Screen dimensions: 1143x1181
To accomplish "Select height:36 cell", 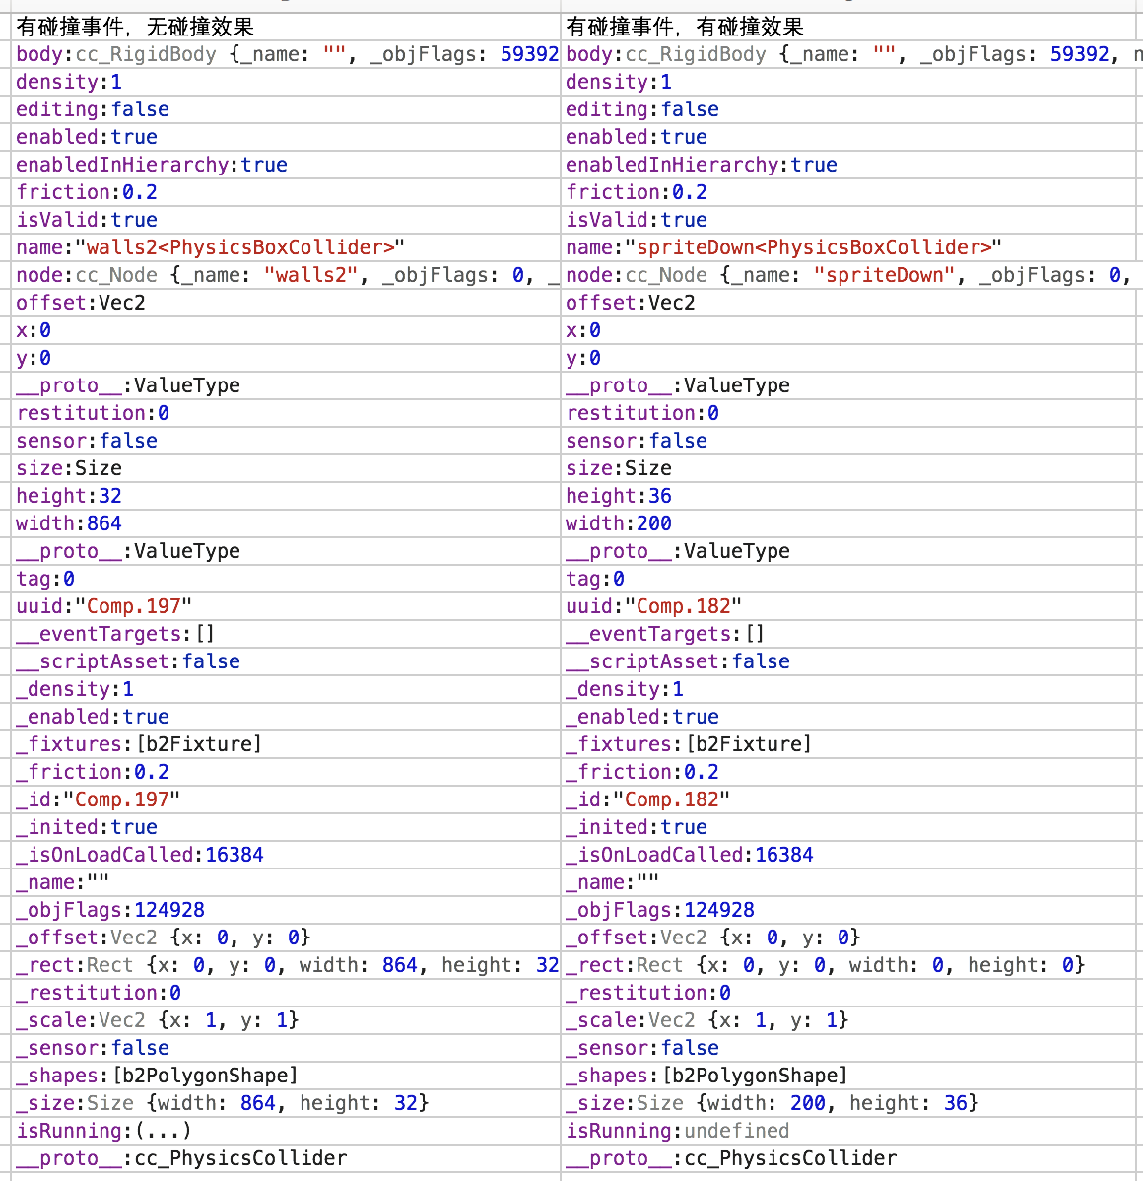I will 847,496.
